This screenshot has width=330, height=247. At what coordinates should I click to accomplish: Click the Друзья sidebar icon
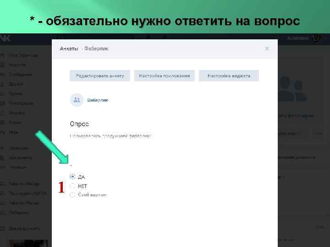2,84
